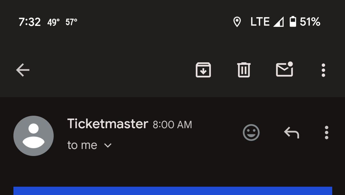
Task: Tap the 49° weather reading
Action: click(53, 22)
